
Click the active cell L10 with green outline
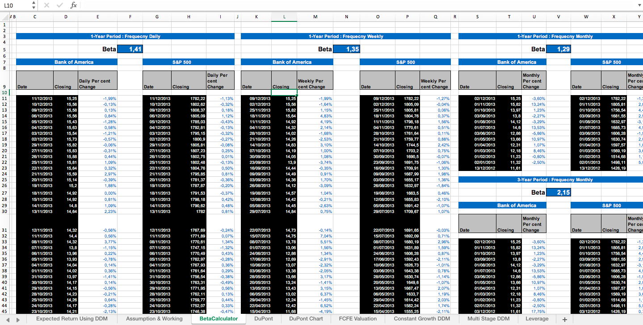pyautogui.click(x=284, y=92)
